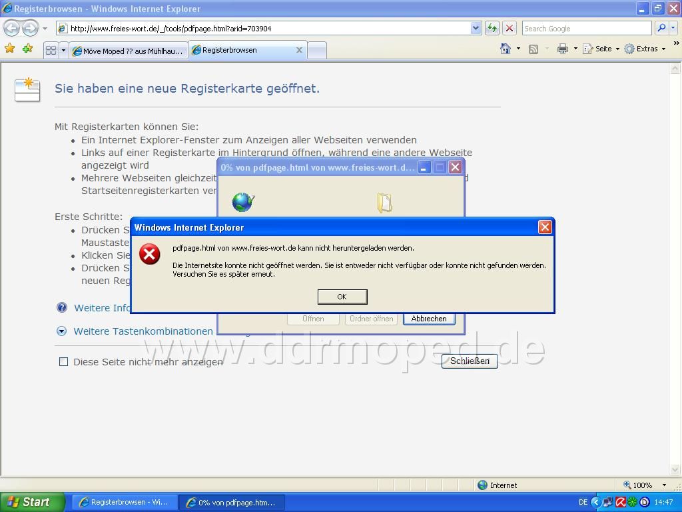This screenshot has height=512, width=682.
Task: Expand hidden system tray icons
Action: (x=595, y=503)
